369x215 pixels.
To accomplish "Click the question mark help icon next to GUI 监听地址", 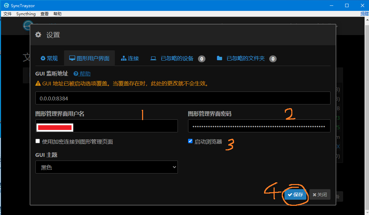I will click(76, 73).
